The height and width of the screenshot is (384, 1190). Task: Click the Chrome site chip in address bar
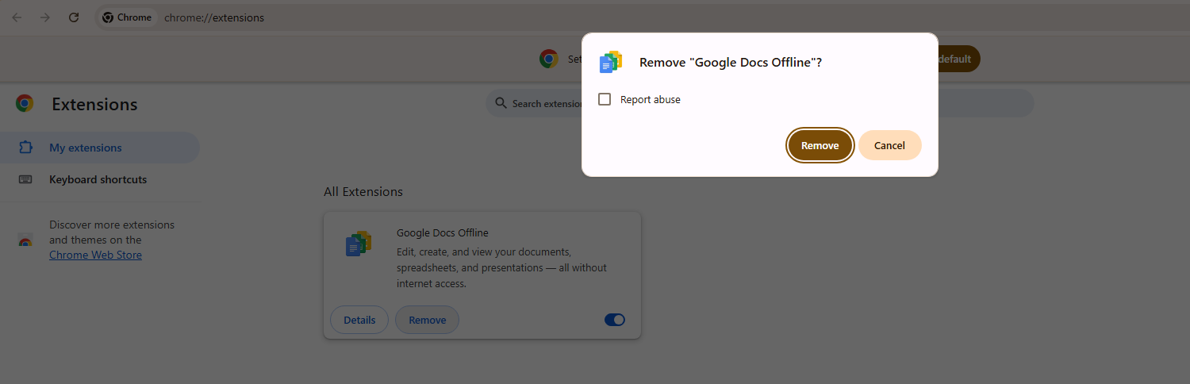[127, 17]
